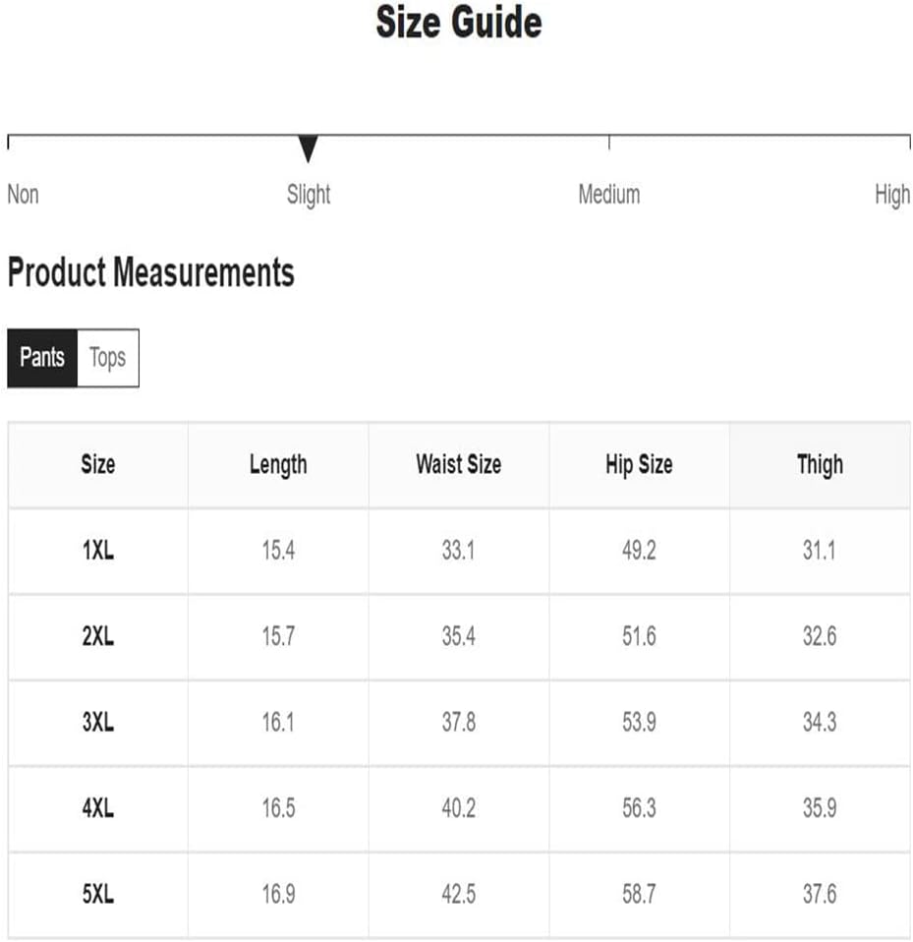Select the 2XL size row
Screen dimensions: 913x942
(x=97, y=636)
